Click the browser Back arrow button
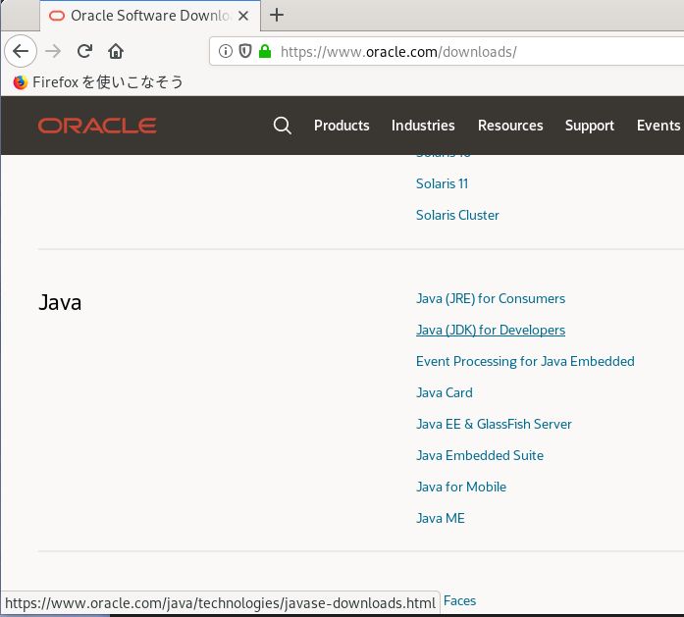The image size is (684, 617). pos(21,51)
